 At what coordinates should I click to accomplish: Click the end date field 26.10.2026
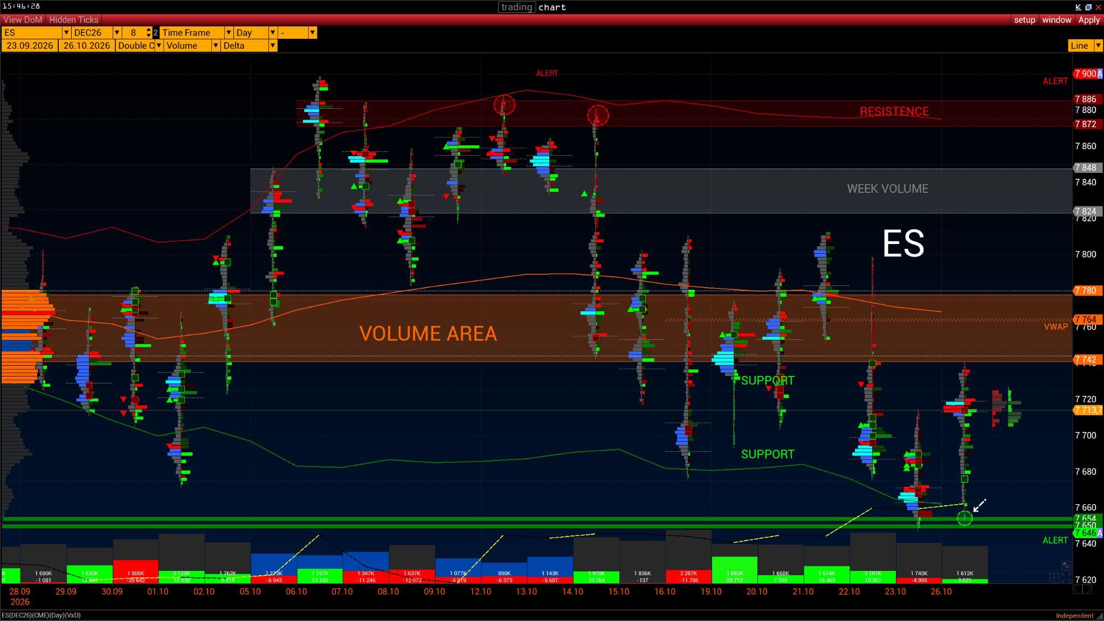click(x=86, y=46)
